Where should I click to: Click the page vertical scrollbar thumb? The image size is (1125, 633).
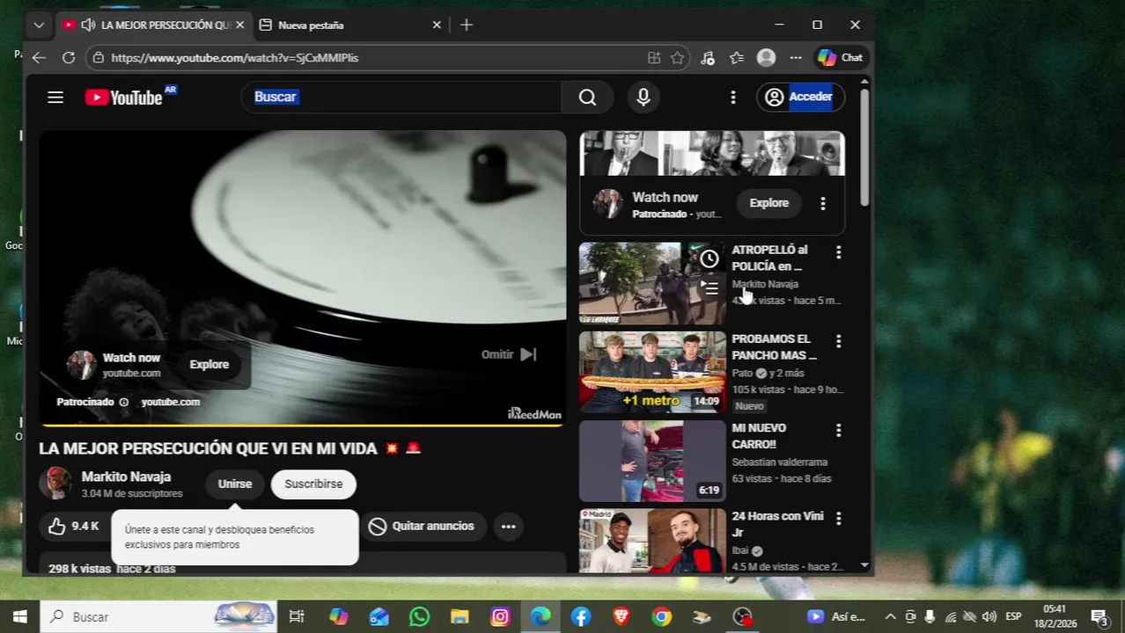tap(864, 148)
